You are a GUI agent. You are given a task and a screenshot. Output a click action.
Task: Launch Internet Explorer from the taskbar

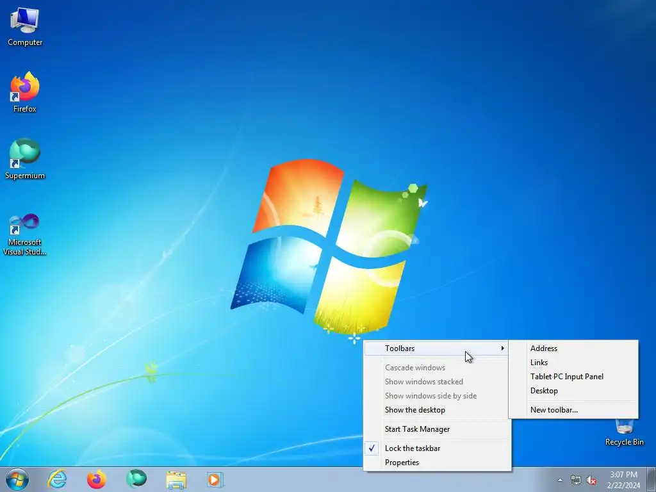[x=57, y=479]
